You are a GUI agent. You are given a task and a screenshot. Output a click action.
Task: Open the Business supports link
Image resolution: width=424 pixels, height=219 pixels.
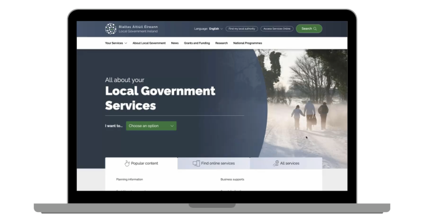point(232,179)
